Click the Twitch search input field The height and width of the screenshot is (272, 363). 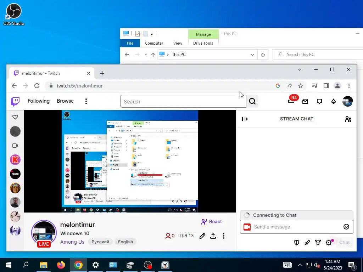point(183,101)
